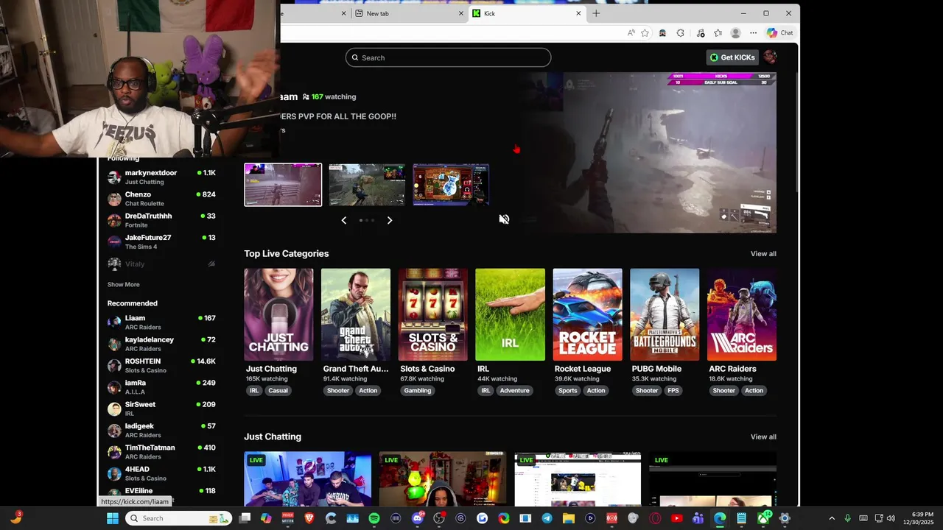Open iamRa recommended channel
The image size is (943, 530).
(161, 387)
